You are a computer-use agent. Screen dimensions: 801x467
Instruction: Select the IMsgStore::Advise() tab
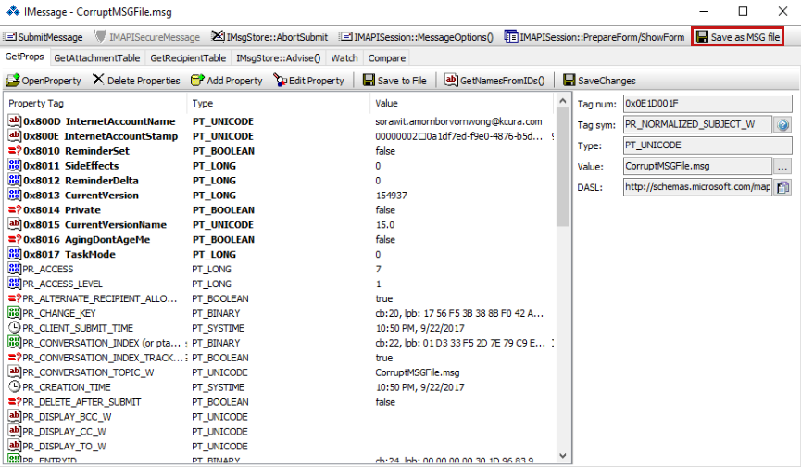279,58
